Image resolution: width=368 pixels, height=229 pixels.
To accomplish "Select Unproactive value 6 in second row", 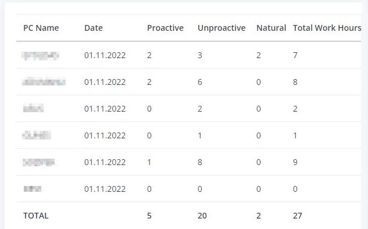I will tap(200, 82).
